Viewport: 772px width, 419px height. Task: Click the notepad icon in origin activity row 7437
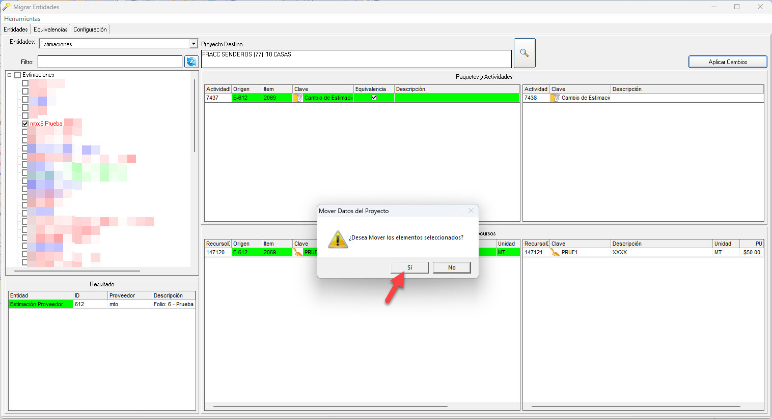[298, 98]
